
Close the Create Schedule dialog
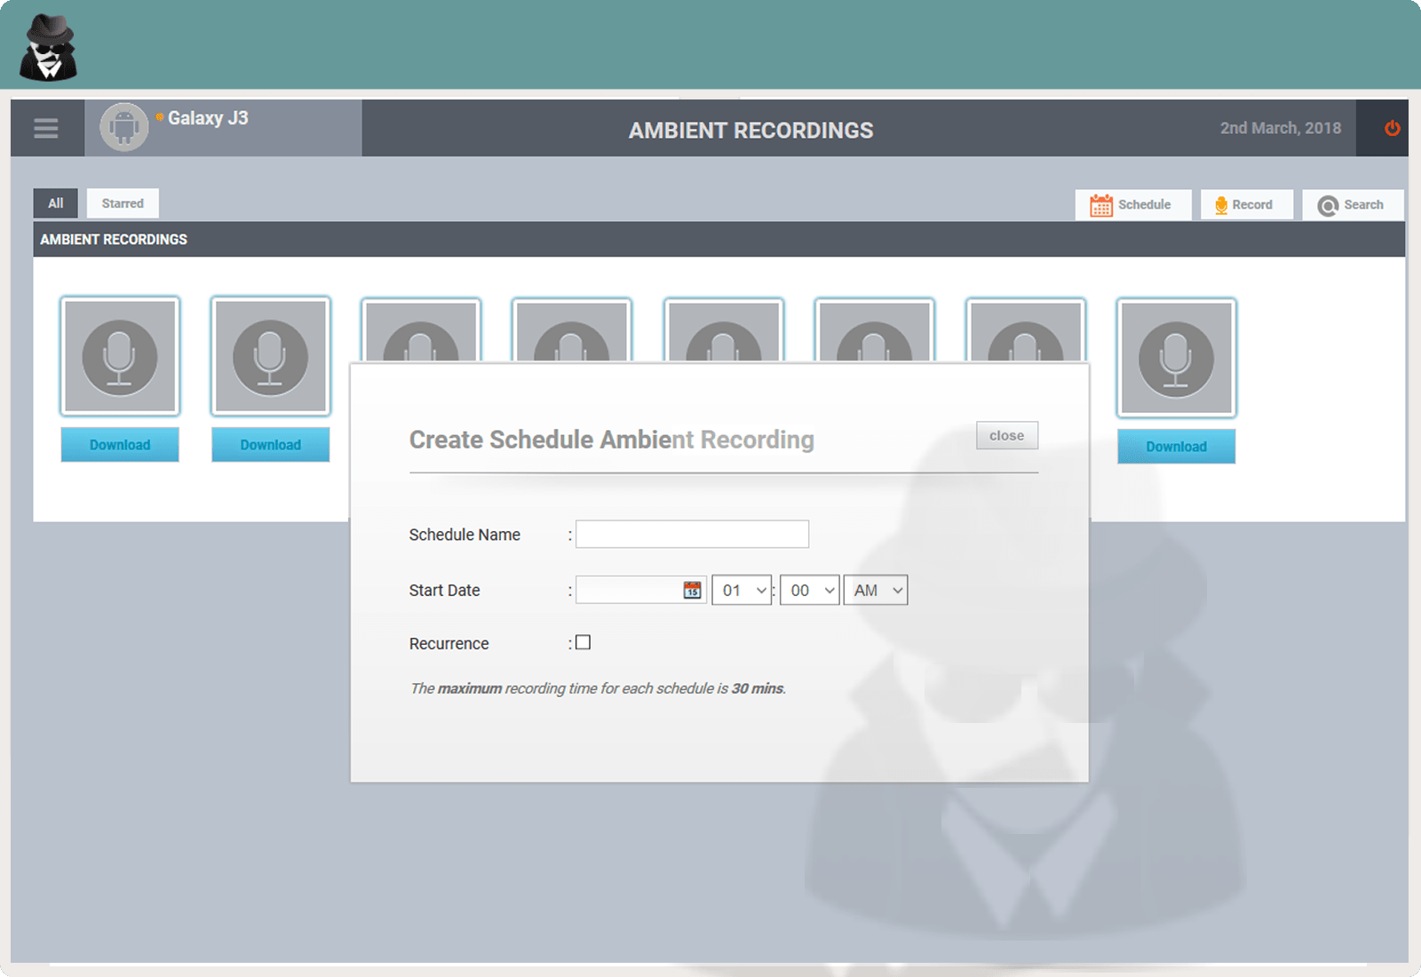click(x=1006, y=436)
